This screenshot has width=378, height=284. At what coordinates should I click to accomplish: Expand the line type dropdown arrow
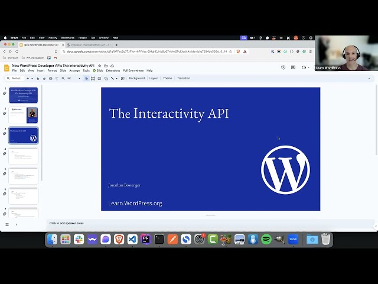coord(117,79)
